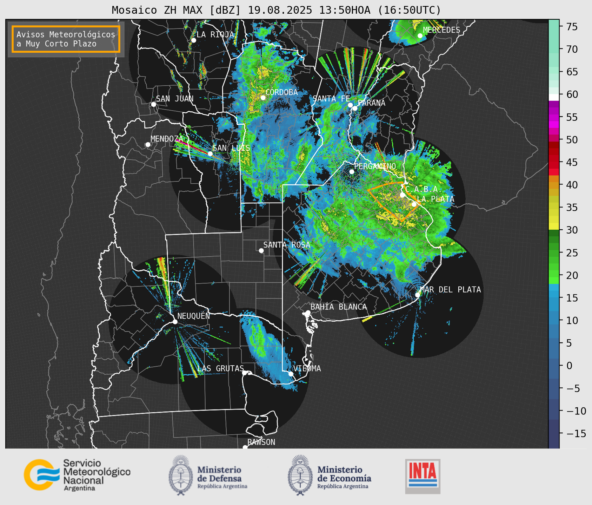
Task: Select the C.A.B.A. city marker dot
Action: coord(403,195)
